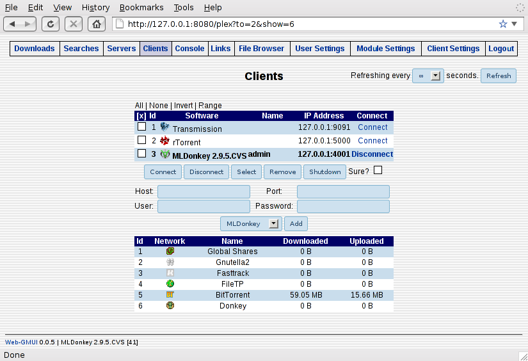
Task: Click the All selection link
Action: click(139, 106)
